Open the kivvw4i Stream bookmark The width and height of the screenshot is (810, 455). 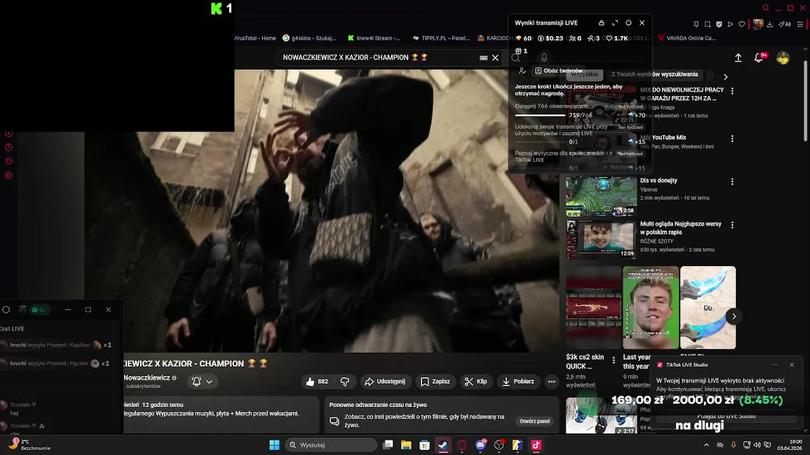[x=373, y=38]
